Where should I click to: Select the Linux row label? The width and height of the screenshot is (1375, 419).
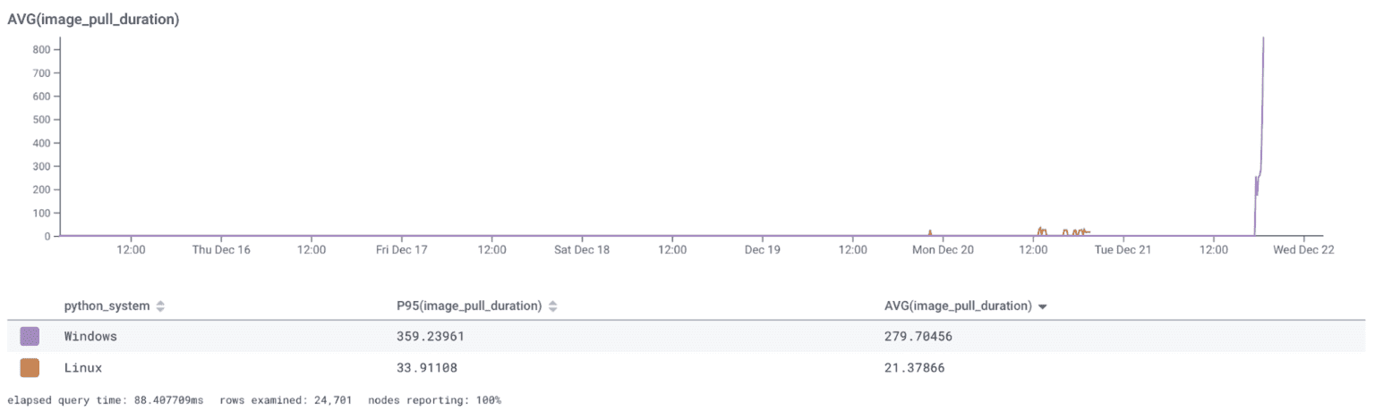(83, 367)
